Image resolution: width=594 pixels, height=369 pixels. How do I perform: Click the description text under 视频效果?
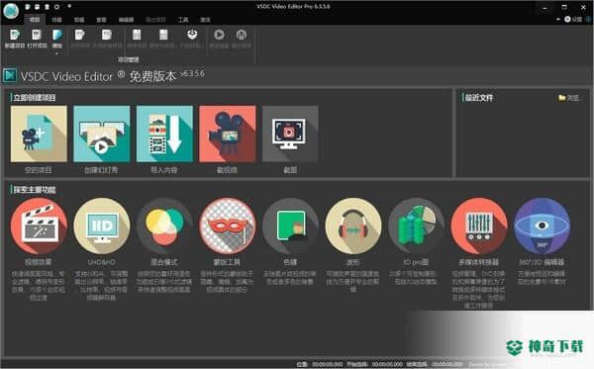pos(38,285)
